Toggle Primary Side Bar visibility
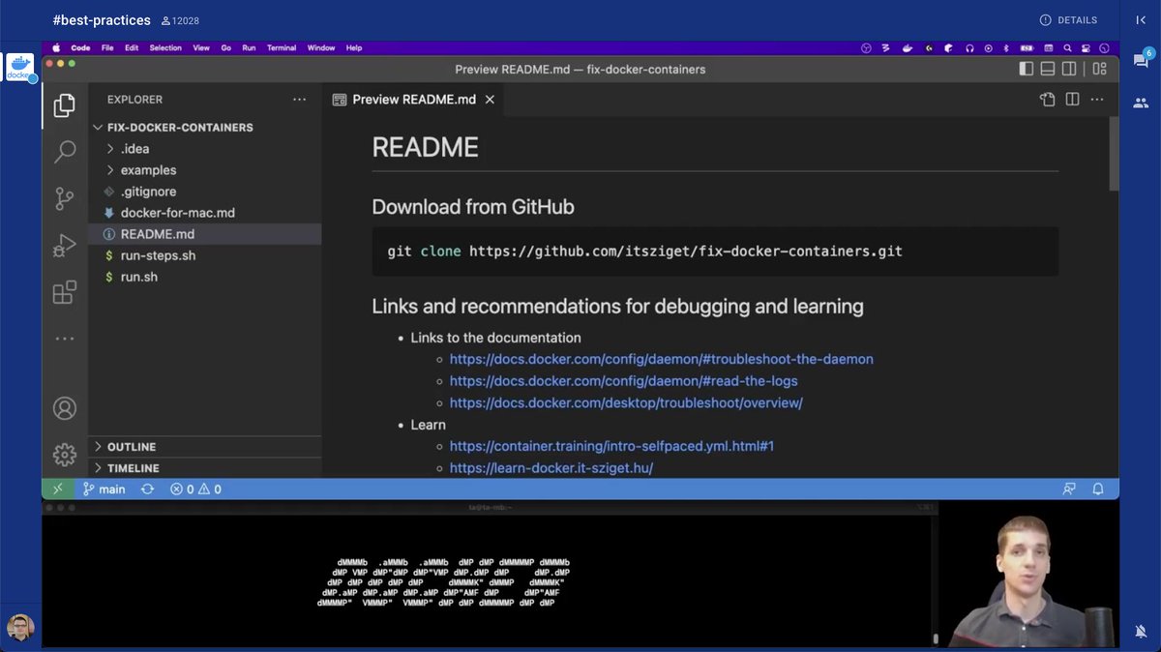 1027,69
